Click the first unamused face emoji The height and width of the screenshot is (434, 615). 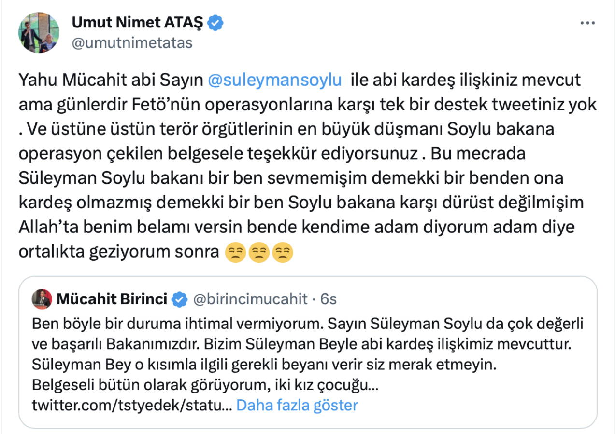coord(236,252)
